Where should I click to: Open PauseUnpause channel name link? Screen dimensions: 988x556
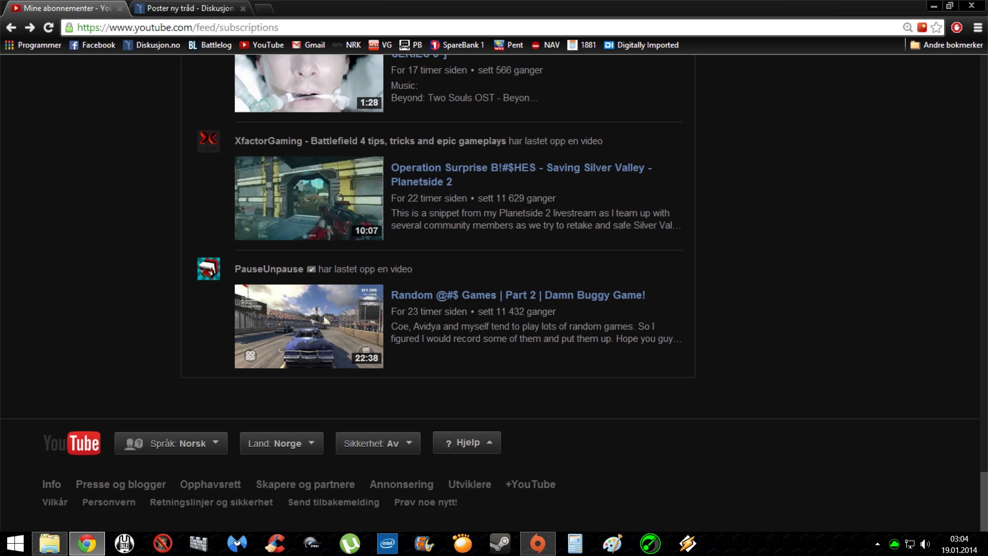coord(269,269)
